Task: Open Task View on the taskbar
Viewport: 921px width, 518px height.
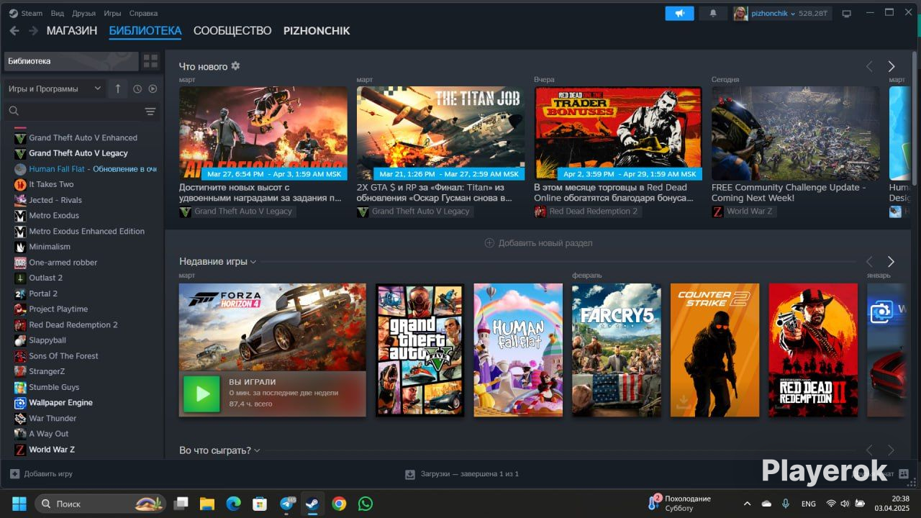Action: pyautogui.click(x=181, y=504)
